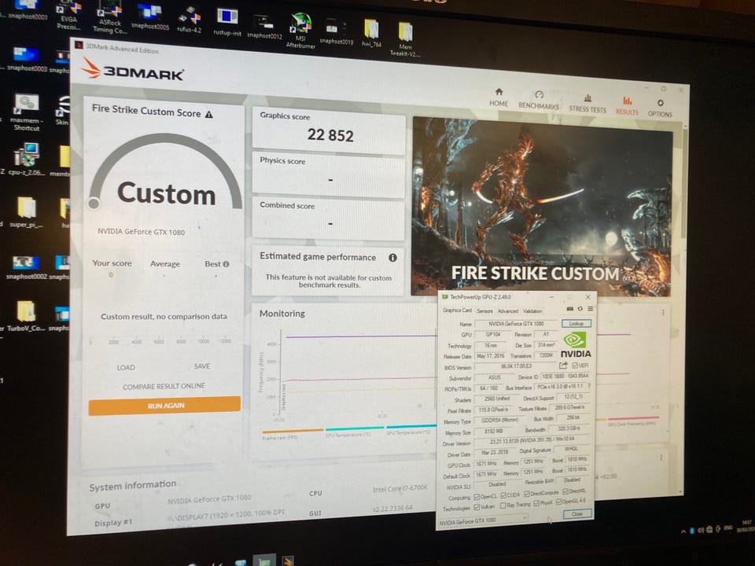
Task: Open the STRESS TESTS section
Action: [587, 104]
